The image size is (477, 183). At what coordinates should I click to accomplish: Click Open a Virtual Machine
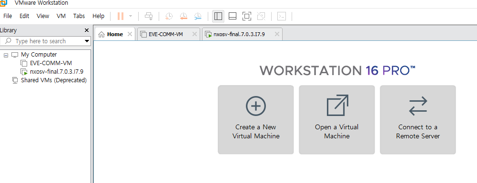pos(337,120)
